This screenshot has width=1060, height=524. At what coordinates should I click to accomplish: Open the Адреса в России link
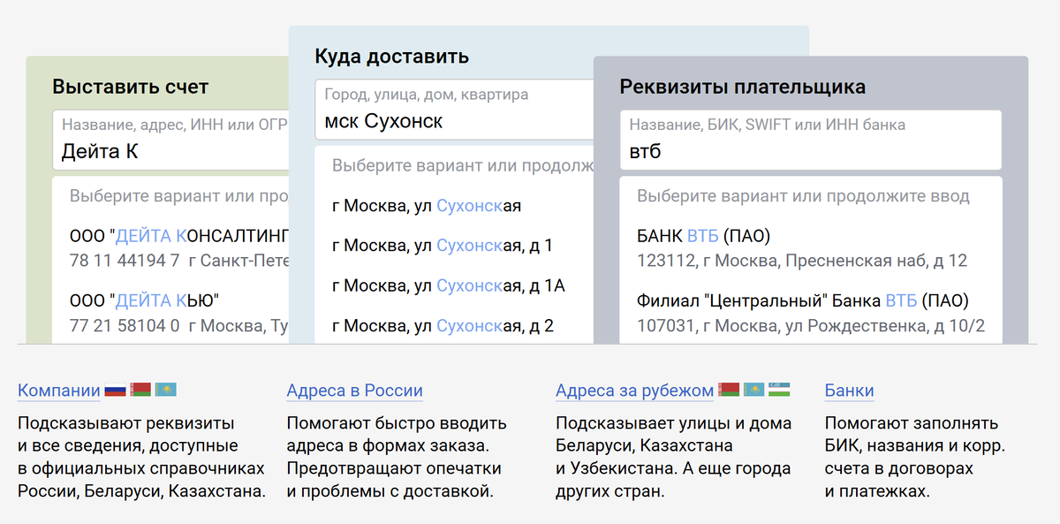(354, 391)
